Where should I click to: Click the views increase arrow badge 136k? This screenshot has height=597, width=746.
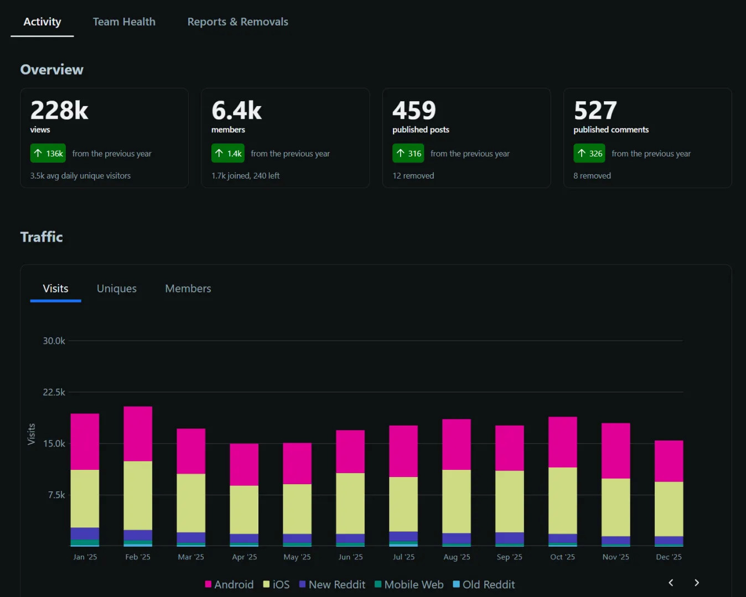click(x=48, y=153)
